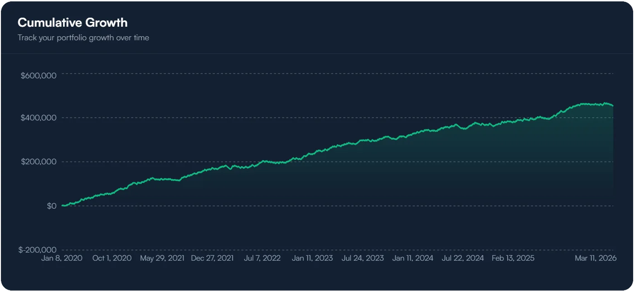635x291 pixels.
Task: Click the green line's final data point
Action: click(613, 106)
